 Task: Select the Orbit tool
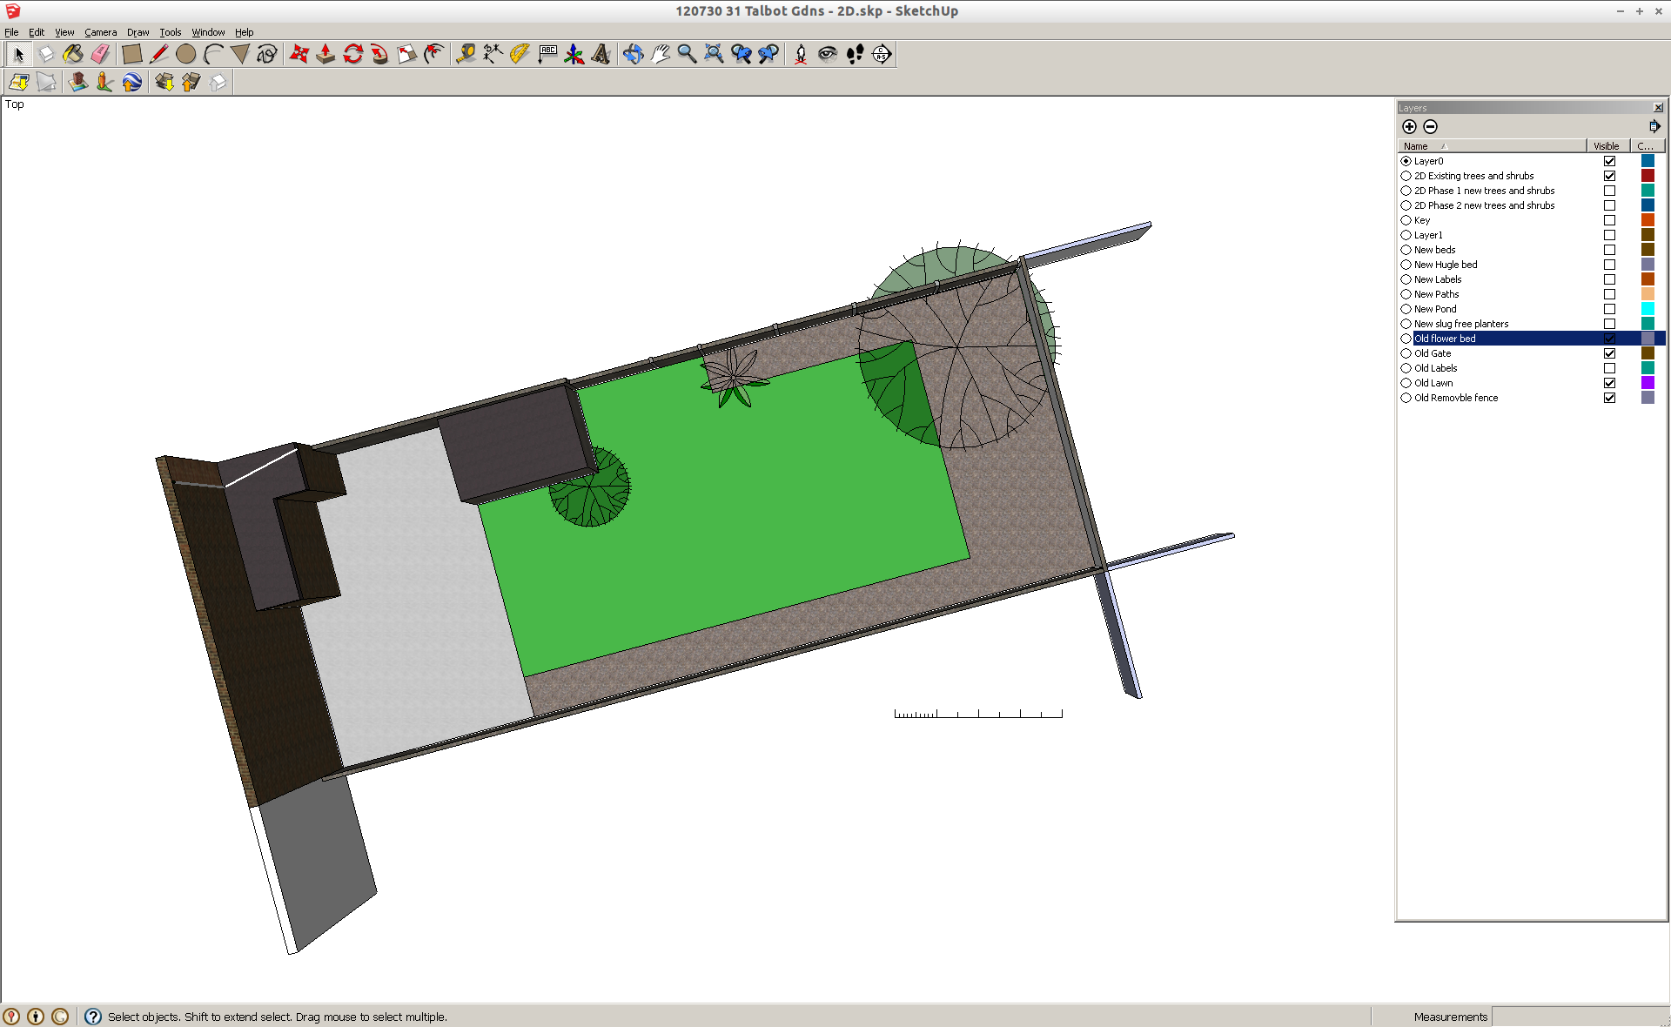(x=633, y=54)
